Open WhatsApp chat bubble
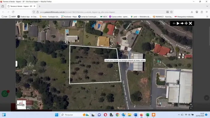 click(5, 94)
